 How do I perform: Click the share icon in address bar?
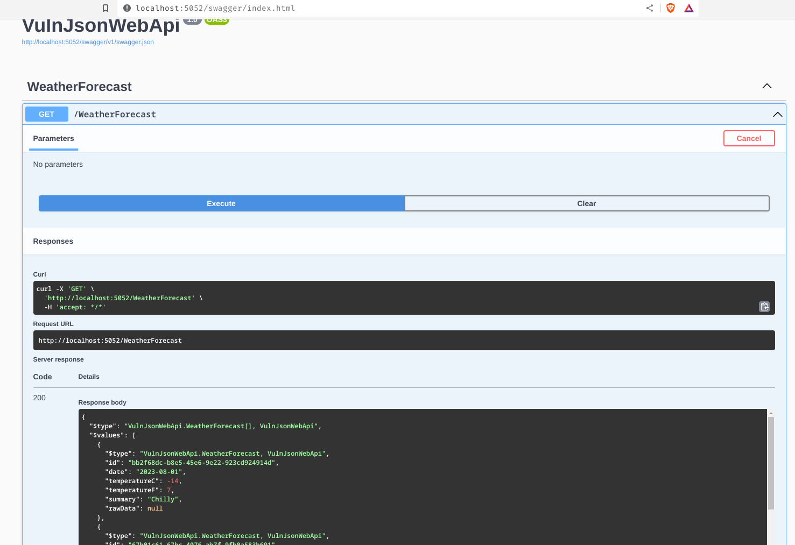(x=650, y=8)
